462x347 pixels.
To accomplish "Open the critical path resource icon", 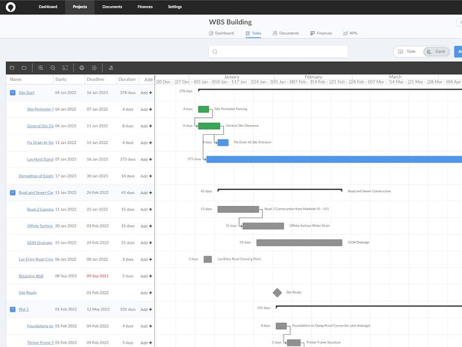I will point(111,68).
